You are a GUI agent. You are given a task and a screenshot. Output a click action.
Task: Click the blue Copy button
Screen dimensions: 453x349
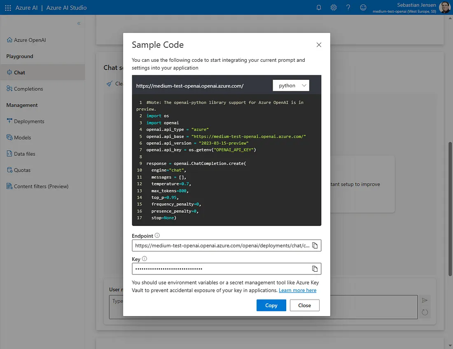tap(271, 305)
